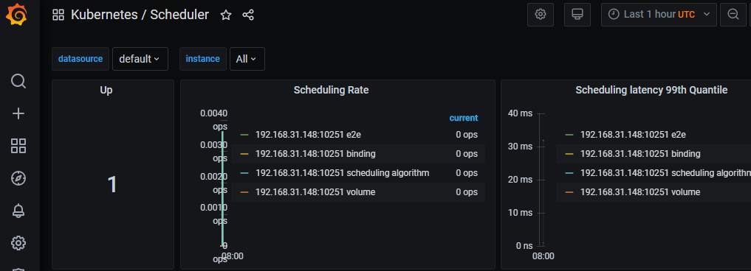This screenshot has width=751, height=271.
Task: Cycle view mode with monitor icon
Action: pyautogui.click(x=577, y=15)
